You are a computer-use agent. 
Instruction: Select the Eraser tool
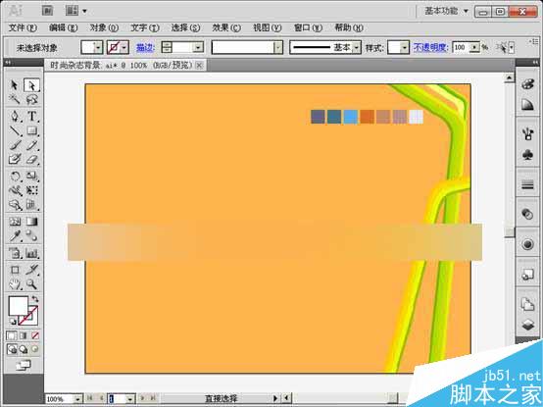click(x=31, y=160)
